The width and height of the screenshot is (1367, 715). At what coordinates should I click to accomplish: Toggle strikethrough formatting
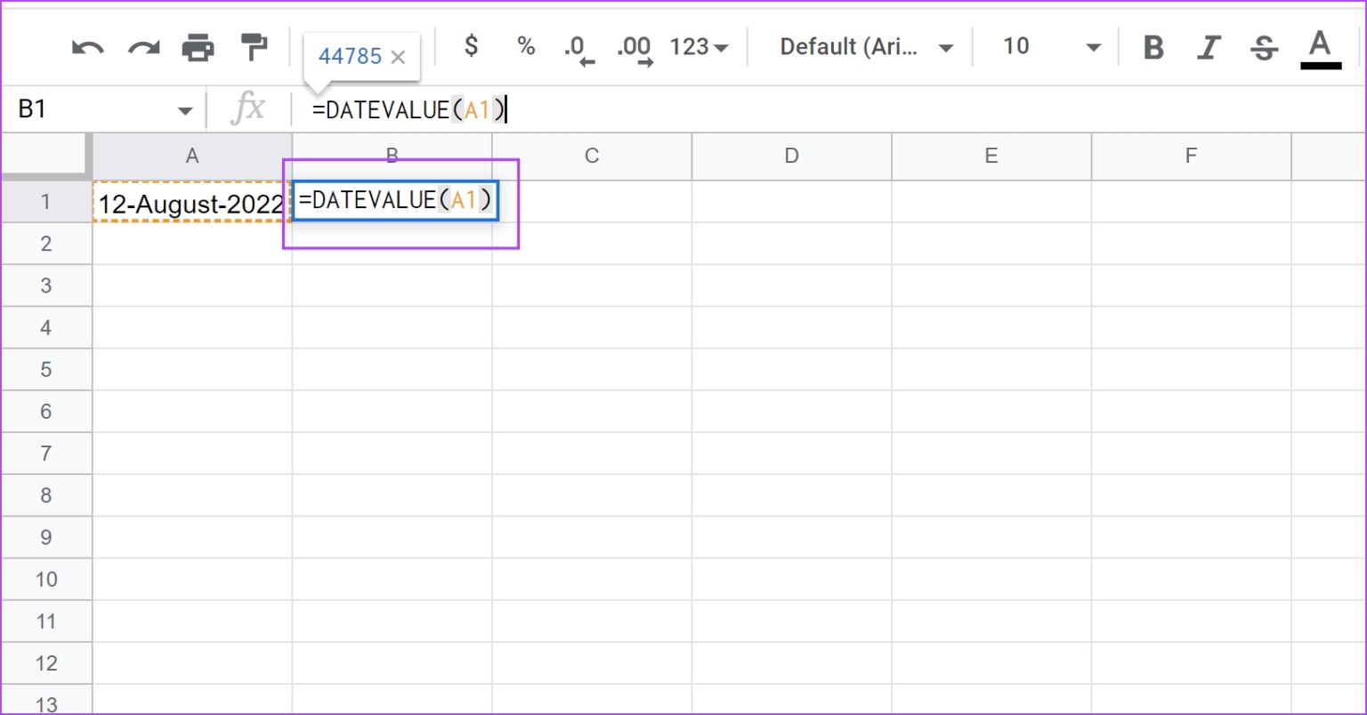[1265, 49]
